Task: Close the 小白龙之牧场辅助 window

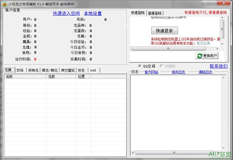Action: point(224,3)
